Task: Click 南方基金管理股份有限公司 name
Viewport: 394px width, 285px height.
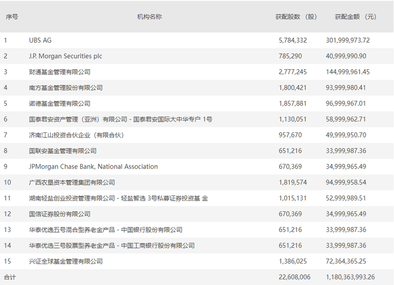Action: (x=66, y=88)
